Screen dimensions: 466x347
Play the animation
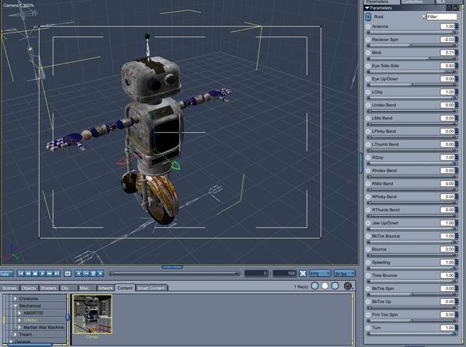tap(42, 273)
